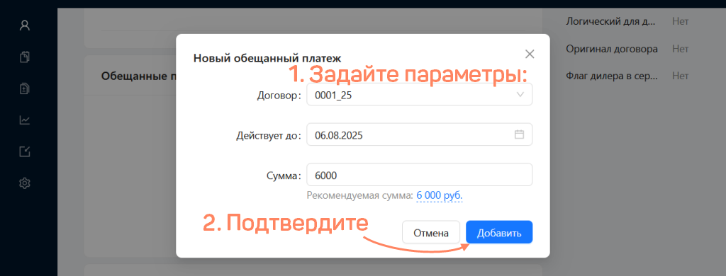Open the documents copy sidebar icon
726x276 pixels.
pos(25,57)
